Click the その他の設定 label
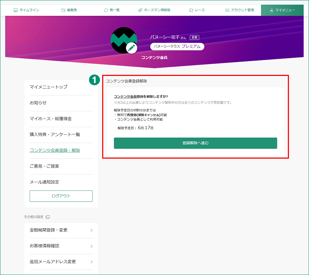The image size is (309, 275). (34, 217)
